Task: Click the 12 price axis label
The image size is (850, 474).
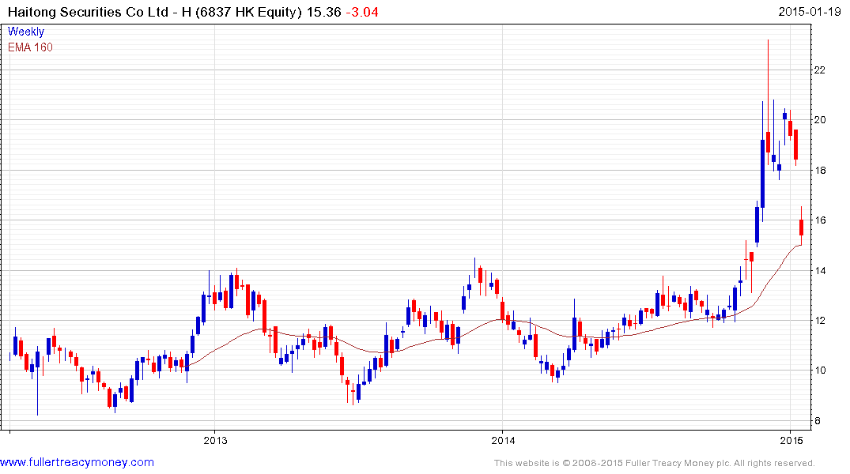Action: point(820,320)
